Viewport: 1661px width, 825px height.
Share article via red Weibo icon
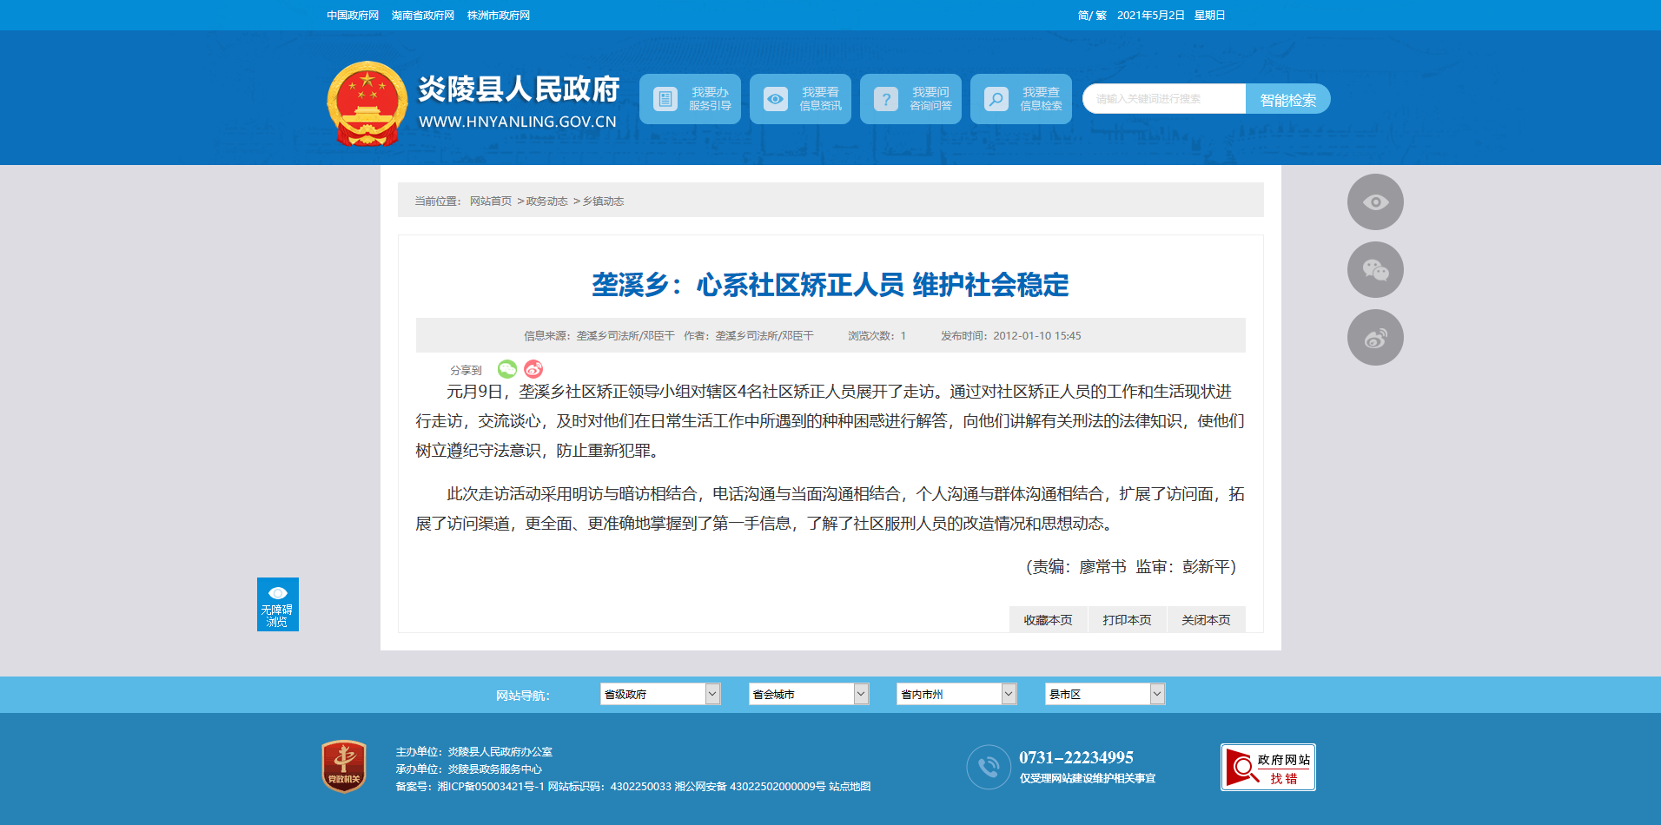tap(533, 369)
